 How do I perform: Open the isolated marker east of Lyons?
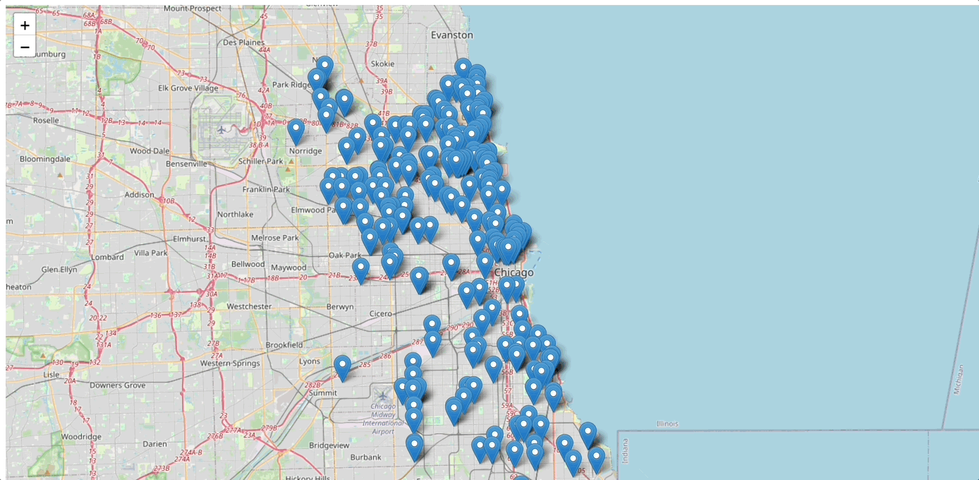coord(343,367)
